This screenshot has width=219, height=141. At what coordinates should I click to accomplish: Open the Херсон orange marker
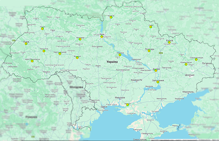coord(127,105)
